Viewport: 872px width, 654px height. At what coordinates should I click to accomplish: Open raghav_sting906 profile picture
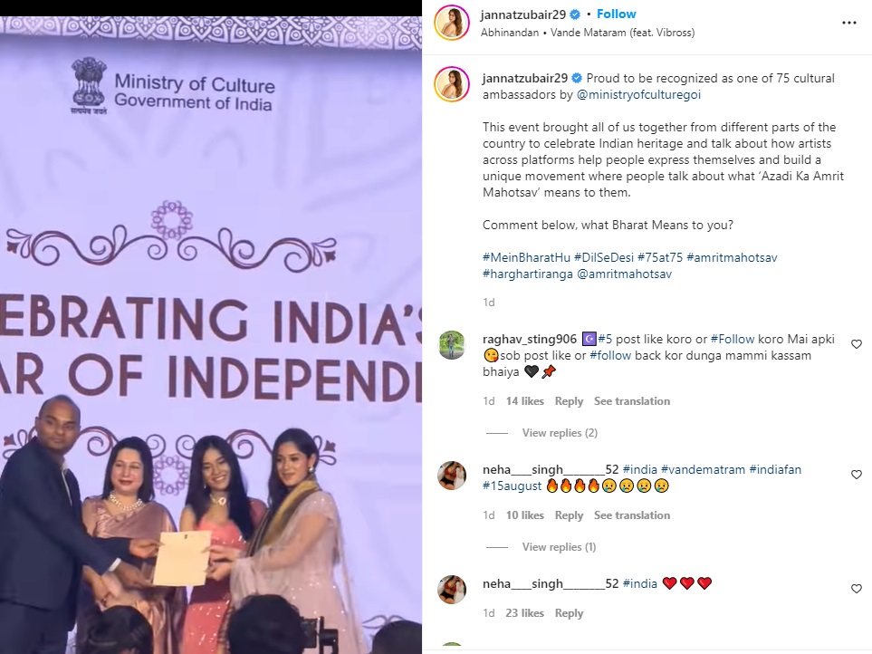pos(452,345)
